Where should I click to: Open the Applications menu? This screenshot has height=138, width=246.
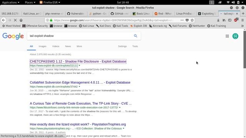pos(11,2)
